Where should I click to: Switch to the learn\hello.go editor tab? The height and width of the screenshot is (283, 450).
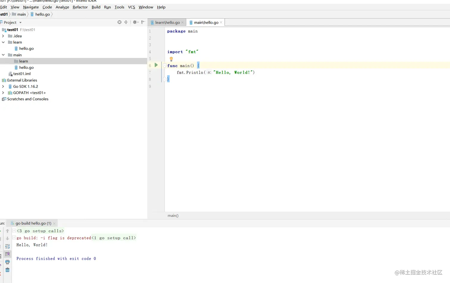click(167, 23)
